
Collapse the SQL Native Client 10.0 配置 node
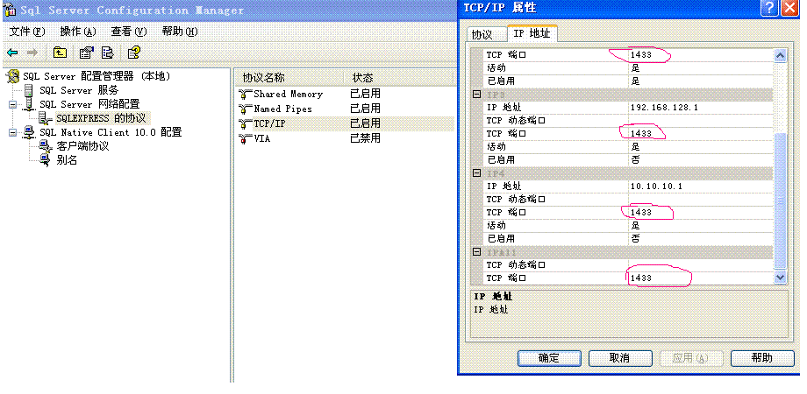pos(13,132)
